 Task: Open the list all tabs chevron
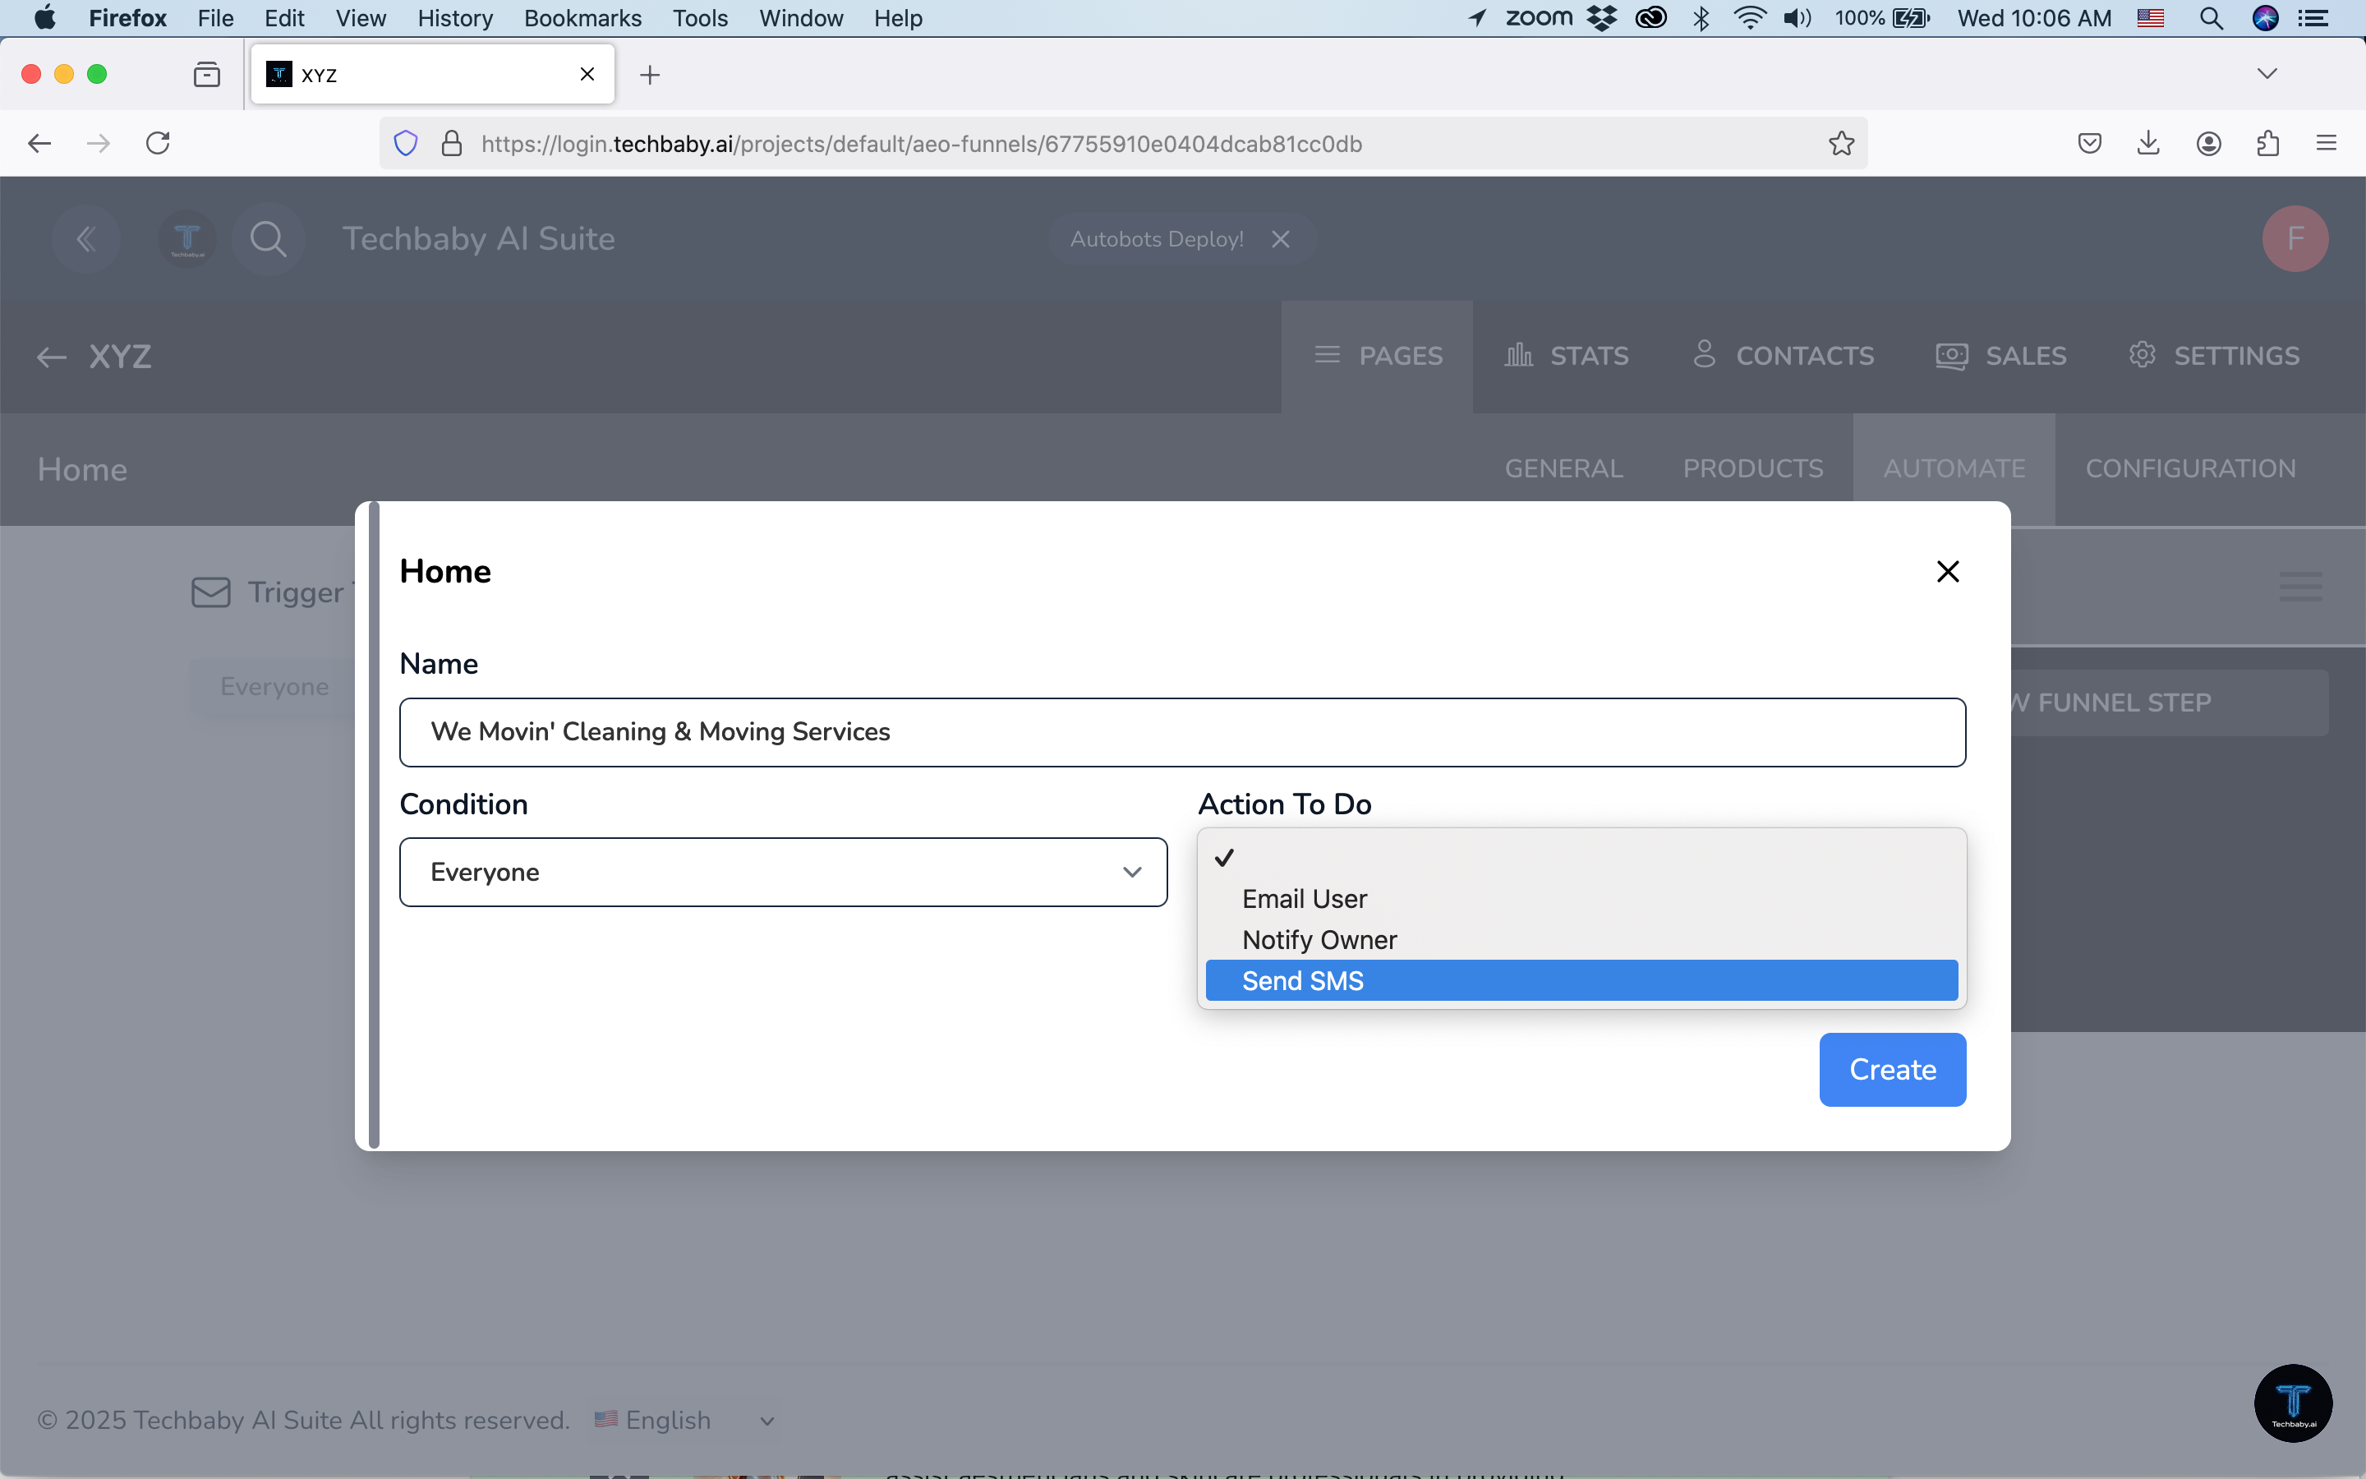tap(2267, 74)
